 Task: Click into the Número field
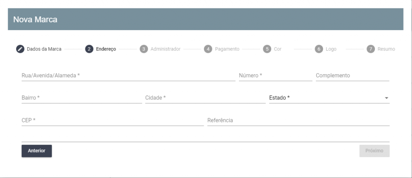pyautogui.click(x=276, y=75)
